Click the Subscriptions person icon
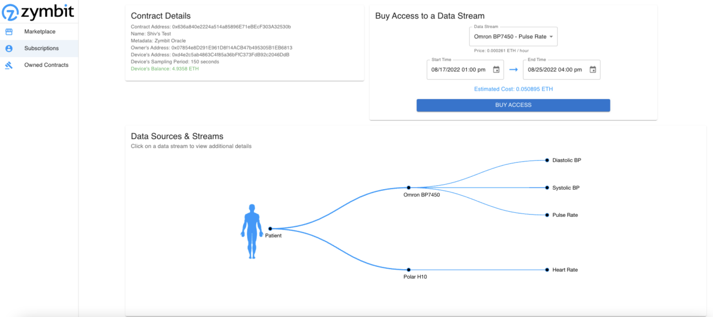 click(9, 48)
